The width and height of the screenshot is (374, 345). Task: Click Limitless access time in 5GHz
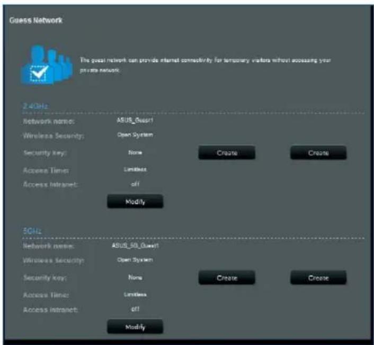click(135, 295)
